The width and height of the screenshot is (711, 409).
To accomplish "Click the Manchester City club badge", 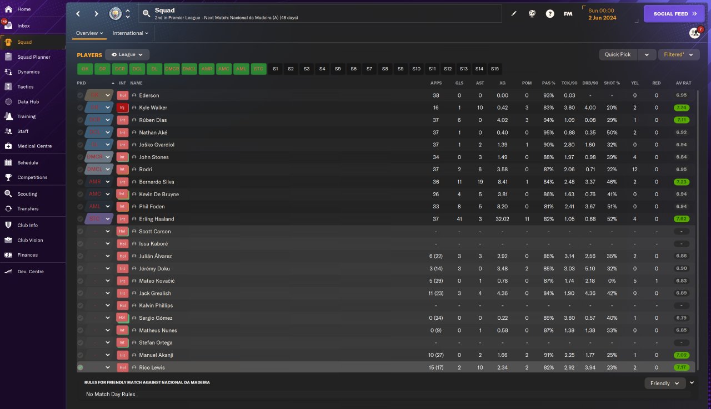I will [x=116, y=13].
